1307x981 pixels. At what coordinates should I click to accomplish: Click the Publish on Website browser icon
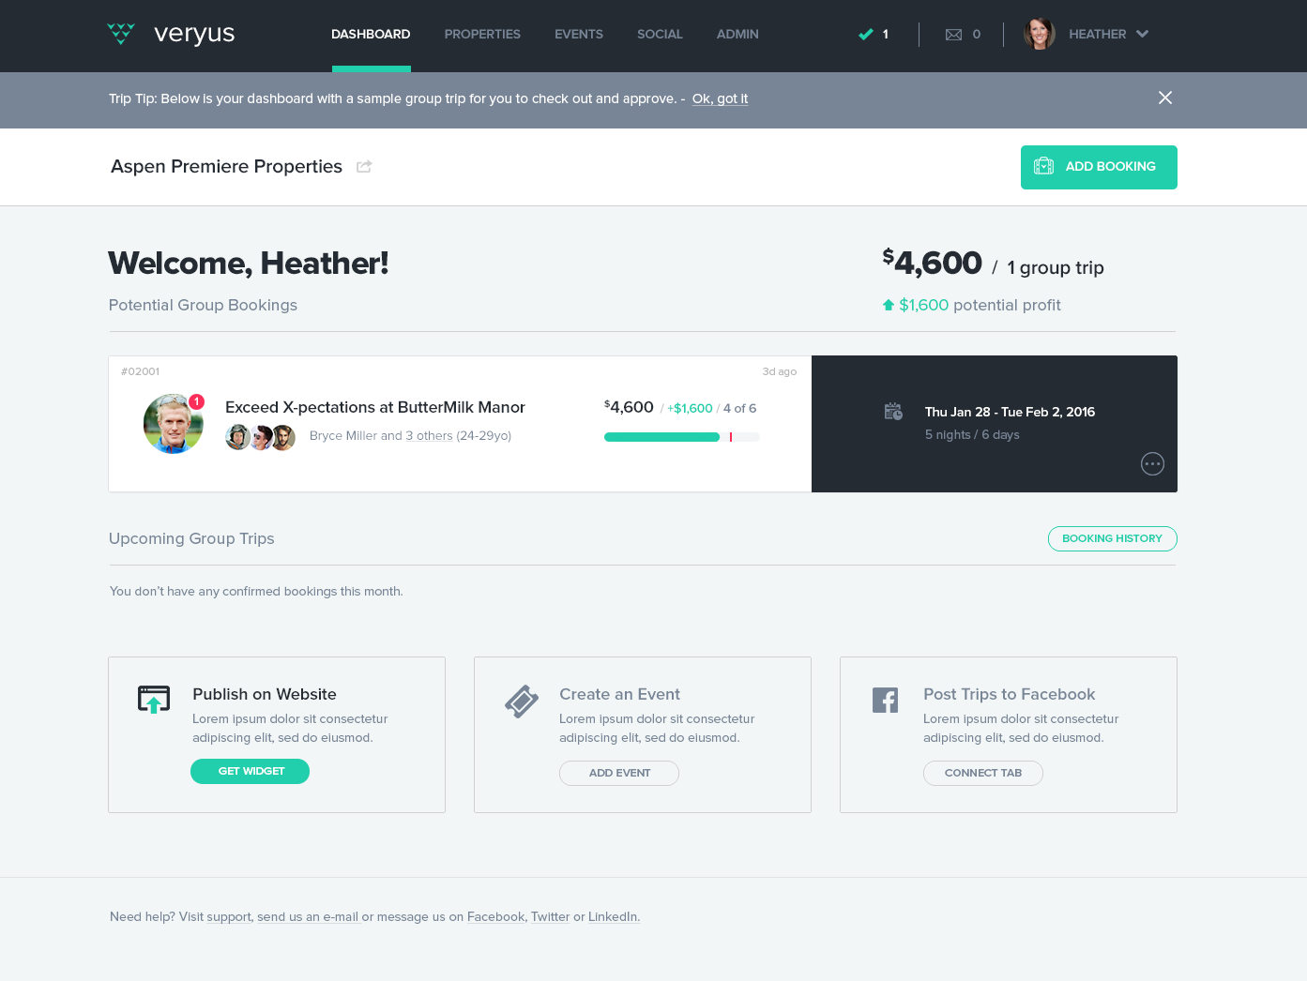click(x=154, y=700)
